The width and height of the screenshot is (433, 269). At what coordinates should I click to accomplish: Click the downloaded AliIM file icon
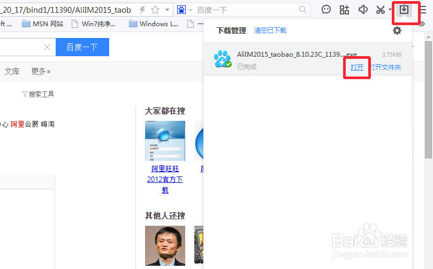(223, 59)
